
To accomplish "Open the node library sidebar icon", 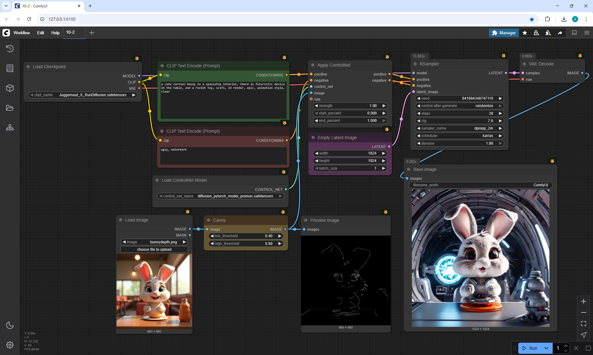I will pyautogui.click(x=10, y=68).
